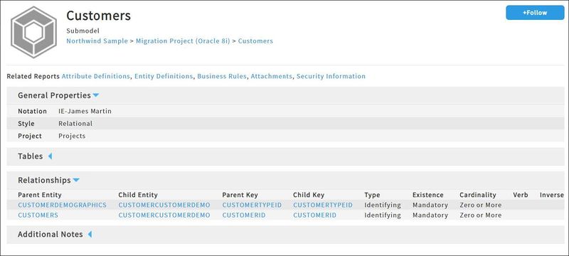Click the Cardinality column header
The width and height of the screenshot is (569, 256).
pyautogui.click(x=477, y=195)
